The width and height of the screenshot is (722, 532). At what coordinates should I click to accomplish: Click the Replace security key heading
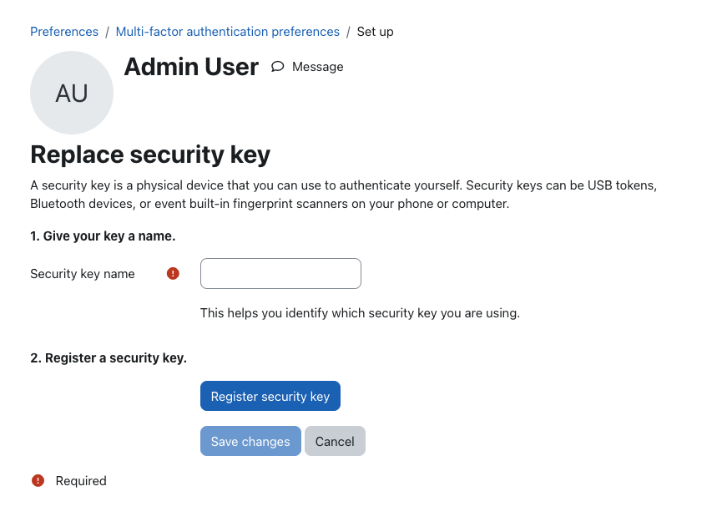point(150,155)
